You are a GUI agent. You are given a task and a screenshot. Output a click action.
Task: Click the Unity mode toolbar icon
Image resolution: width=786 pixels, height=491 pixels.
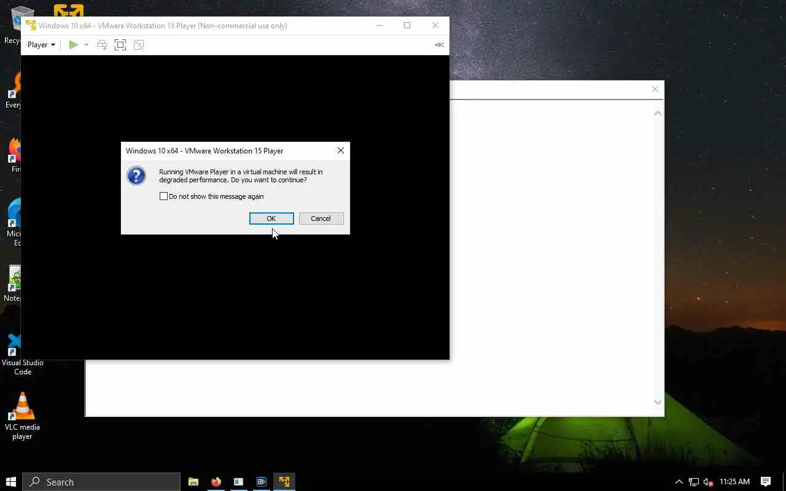(139, 45)
